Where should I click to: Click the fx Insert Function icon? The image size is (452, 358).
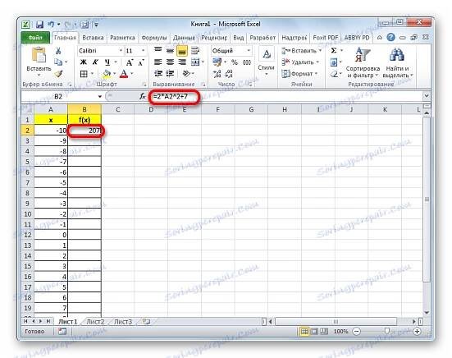[143, 96]
